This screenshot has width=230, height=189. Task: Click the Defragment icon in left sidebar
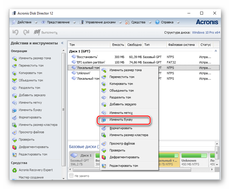[14, 147]
